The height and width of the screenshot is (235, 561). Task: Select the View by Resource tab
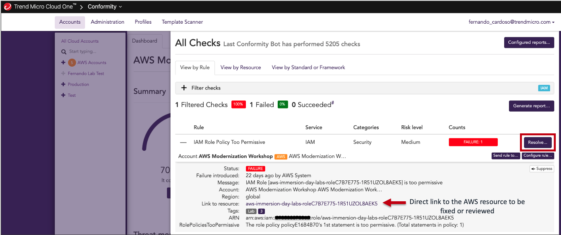[241, 67]
